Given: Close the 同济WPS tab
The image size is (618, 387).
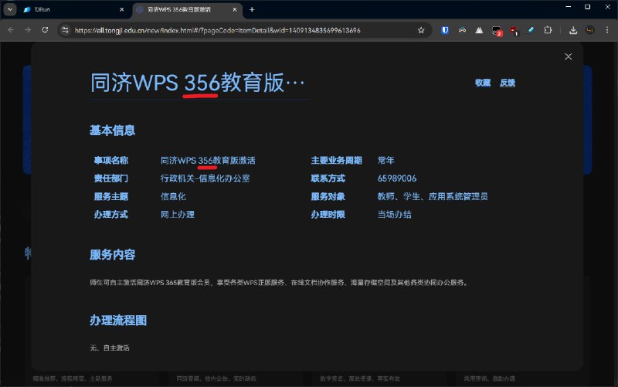Looking at the screenshot, I should [235, 9].
